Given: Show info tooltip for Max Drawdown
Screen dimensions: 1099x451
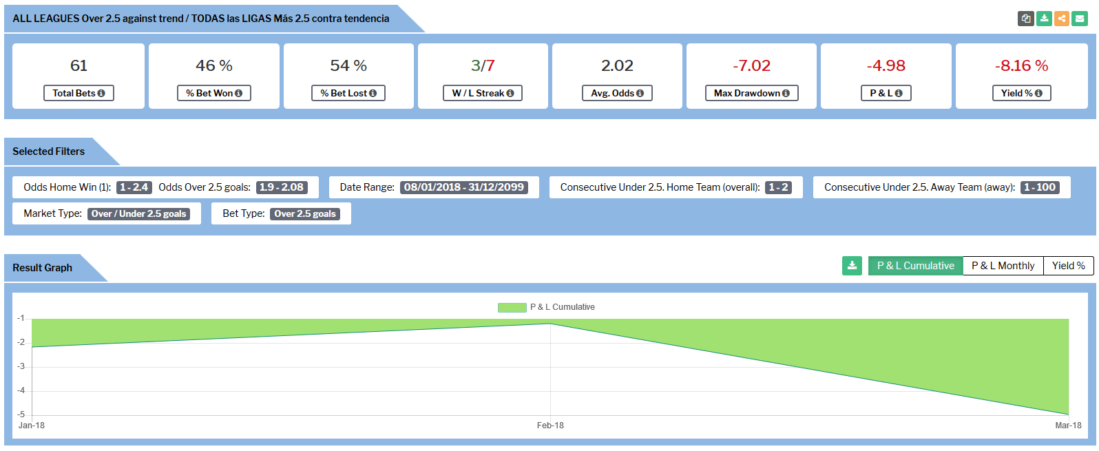Looking at the screenshot, I should tap(786, 93).
